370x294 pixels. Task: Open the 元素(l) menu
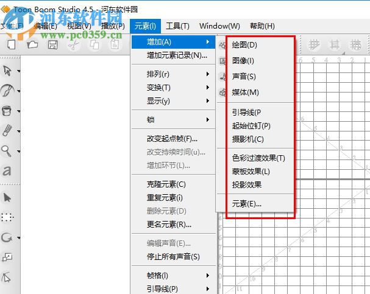pyautogui.click(x=145, y=26)
